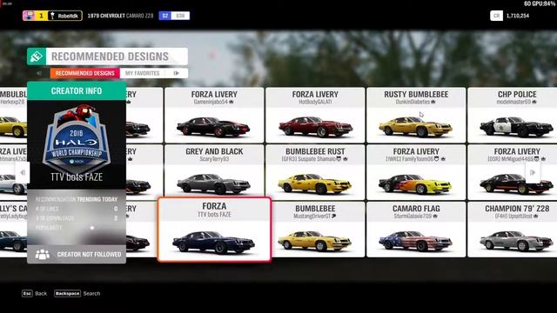Image resolution: width=557 pixels, height=313 pixels.
Task: Click the ScaryTerry93 creator name
Action: coord(214,159)
